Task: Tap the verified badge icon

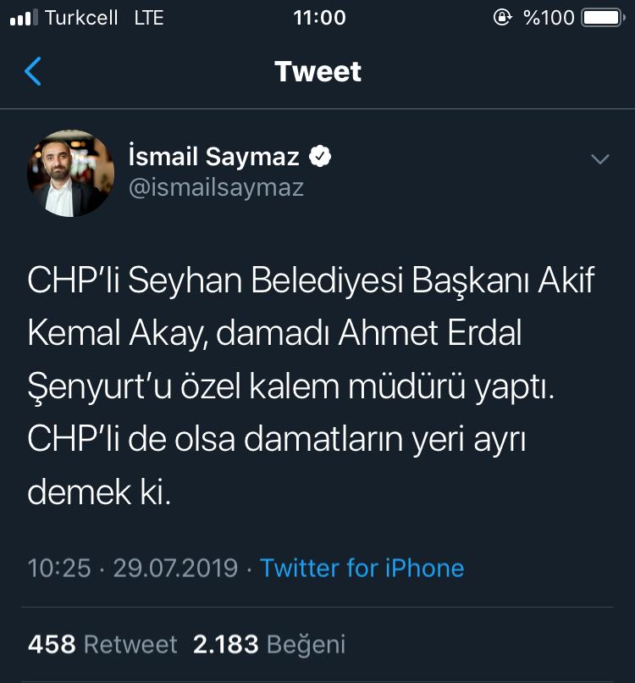Action: [x=321, y=156]
